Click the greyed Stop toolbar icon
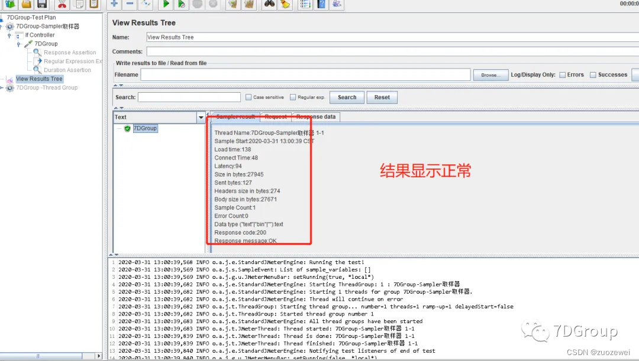Viewport: 639px width, 361px height. click(197, 4)
